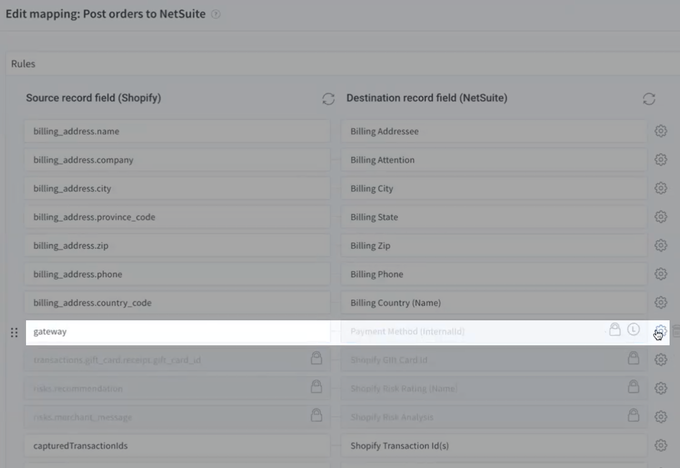680x468 pixels.
Task: Select billing_address.phone source field
Action: pyautogui.click(x=177, y=274)
